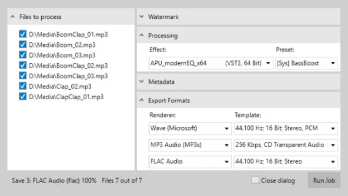This screenshot has width=348, height=196.
Task: Open the 256 Kbps CD Transparent template dropdown
Action: [286, 145]
